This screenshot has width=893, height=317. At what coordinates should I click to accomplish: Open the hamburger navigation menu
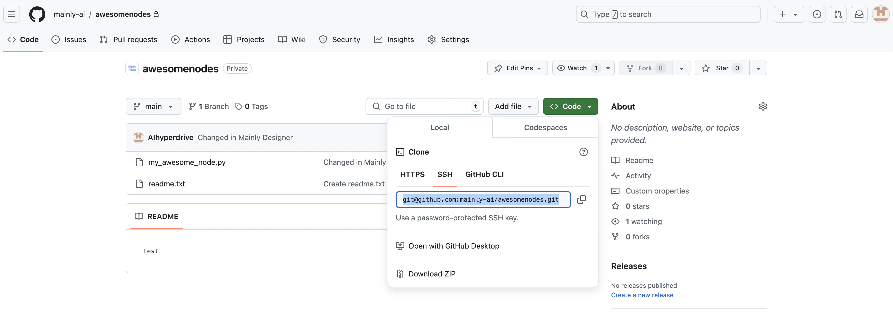pyautogui.click(x=11, y=14)
